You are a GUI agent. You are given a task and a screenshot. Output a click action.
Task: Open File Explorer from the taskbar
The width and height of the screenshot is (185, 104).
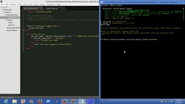click(x=15, y=101)
